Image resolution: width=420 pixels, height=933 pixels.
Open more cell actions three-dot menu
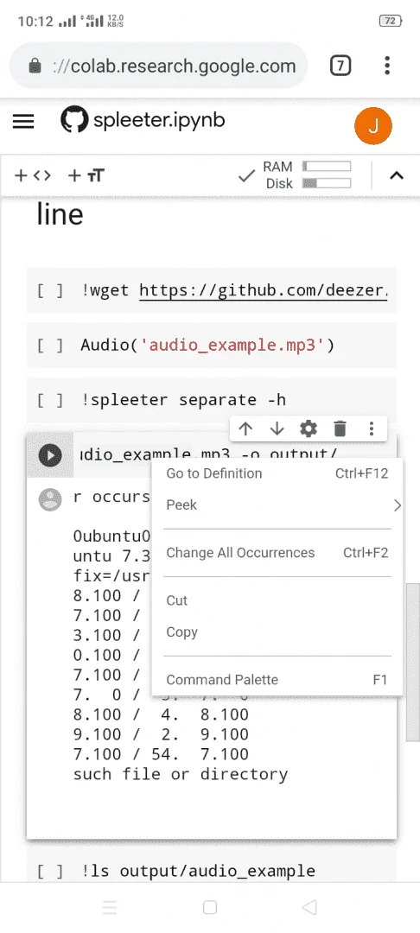pyautogui.click(x=372, y=428)
